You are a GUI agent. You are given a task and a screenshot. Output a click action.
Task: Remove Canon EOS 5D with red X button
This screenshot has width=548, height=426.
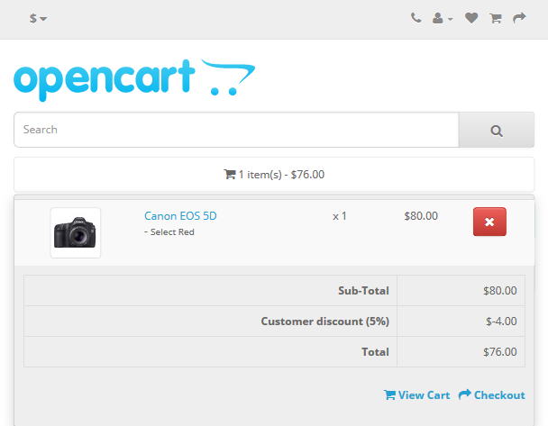tap(489, 222)
